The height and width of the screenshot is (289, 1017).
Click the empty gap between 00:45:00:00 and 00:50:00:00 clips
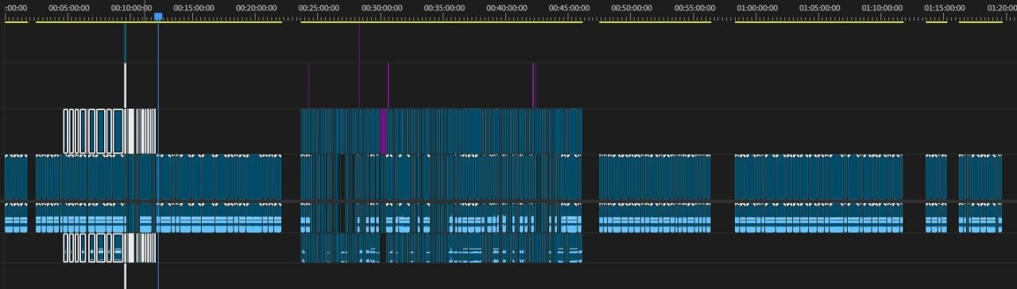tap(590, 177)
